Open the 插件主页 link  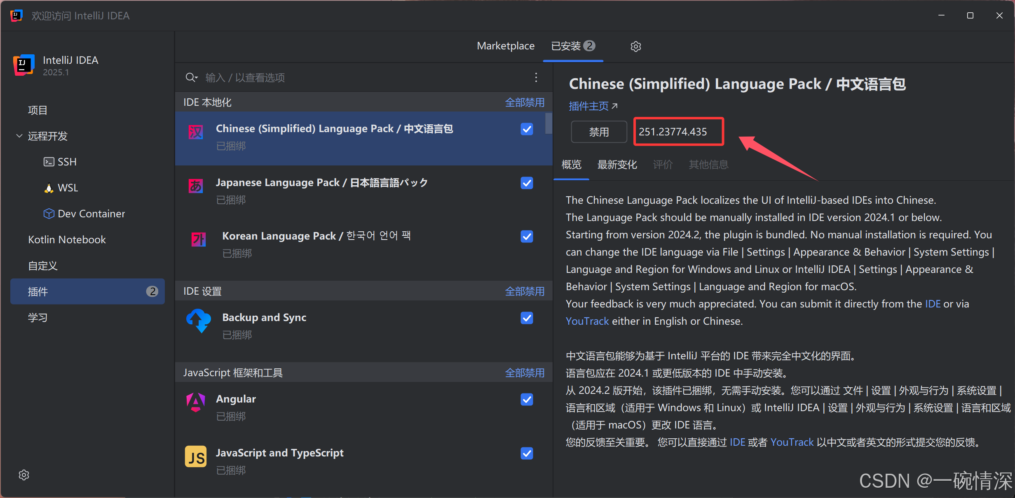click(593, 106)
